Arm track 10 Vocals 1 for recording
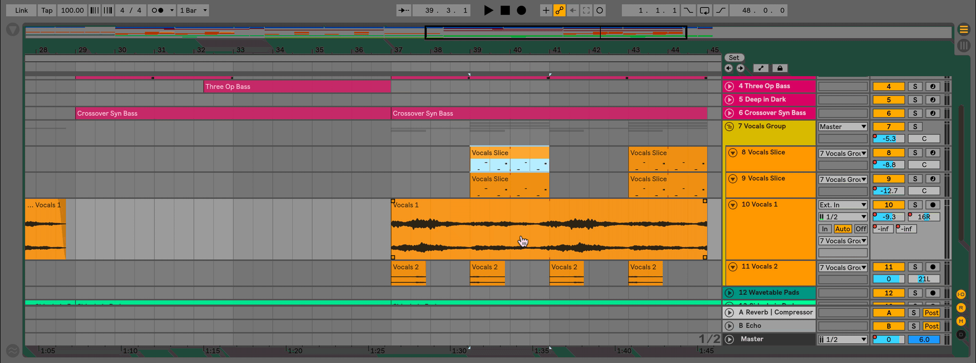 (x=933, y=205)
